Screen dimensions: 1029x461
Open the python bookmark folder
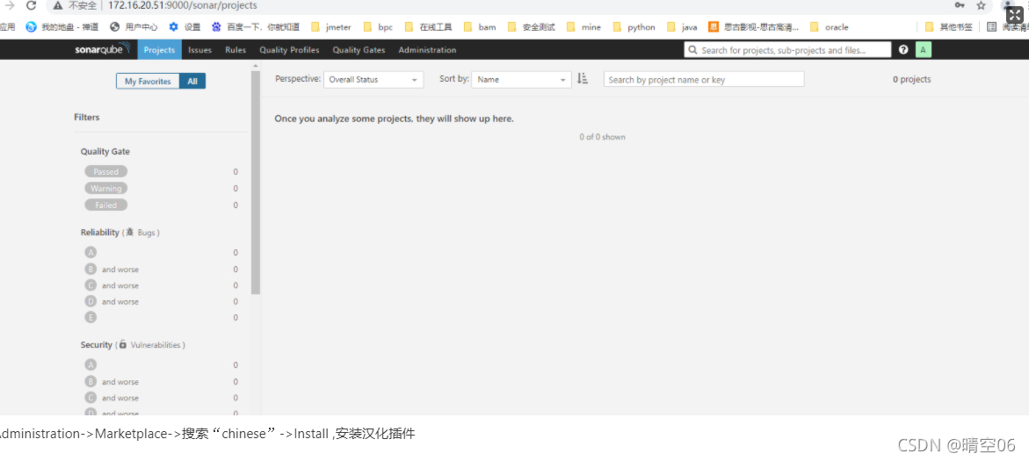634,27
